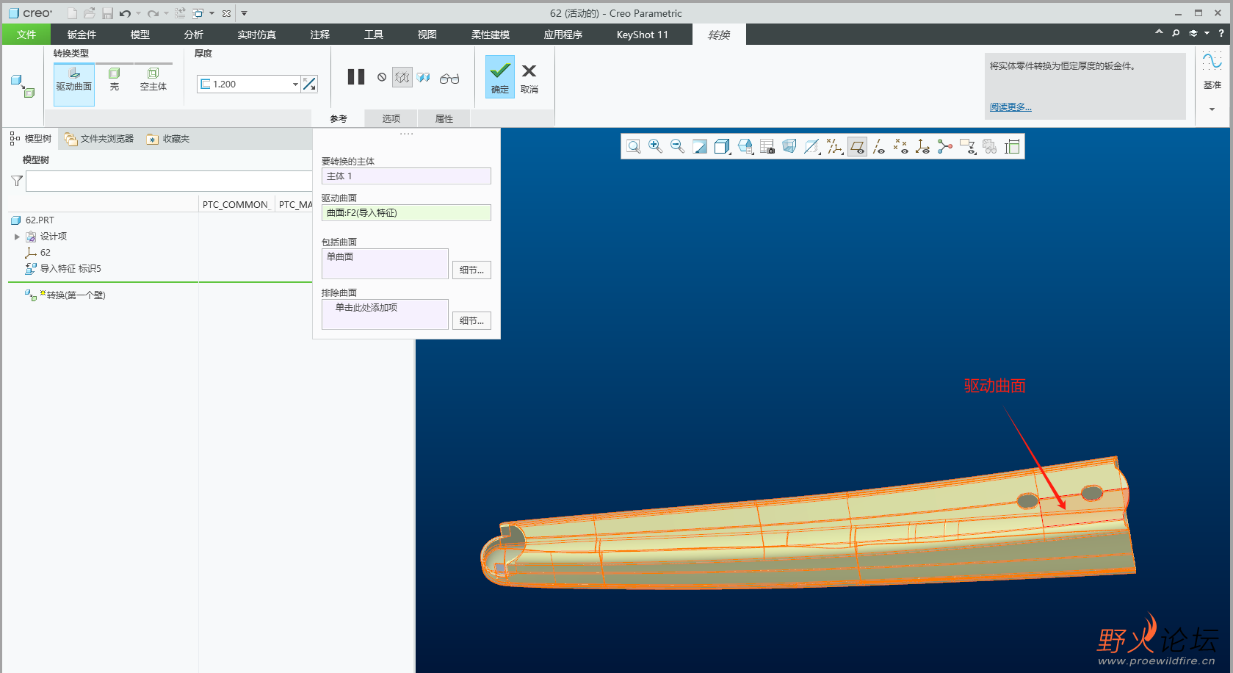Flip the thickness direction icon

(310, 84)
